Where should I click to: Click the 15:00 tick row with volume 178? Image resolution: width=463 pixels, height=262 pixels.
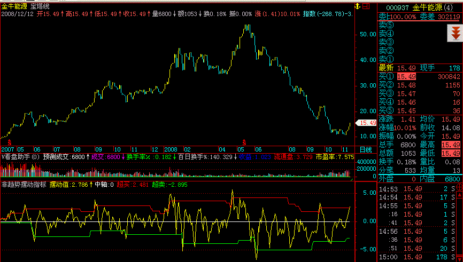pos(417,257)
